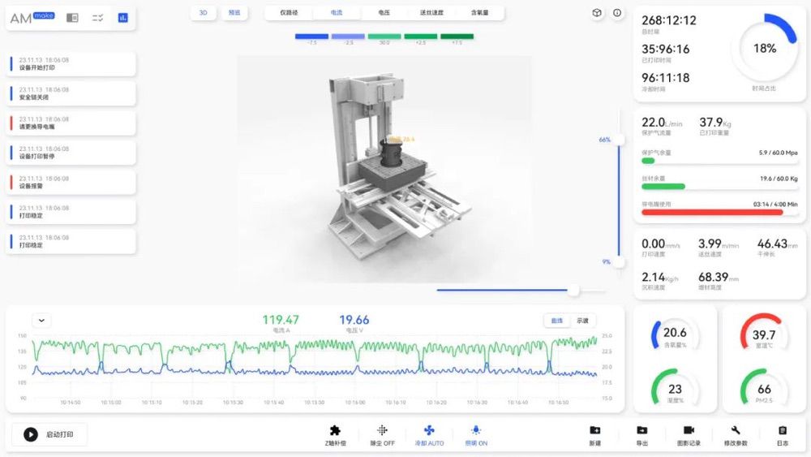The width and height of the screenshot is (811, 457).
Task: Open the sidebar panel layout icon
Action: point(72,18)
